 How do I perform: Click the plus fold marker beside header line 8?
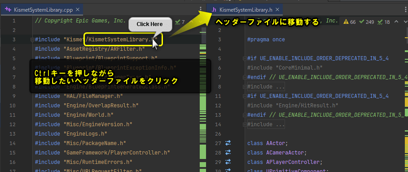point(245,87)
